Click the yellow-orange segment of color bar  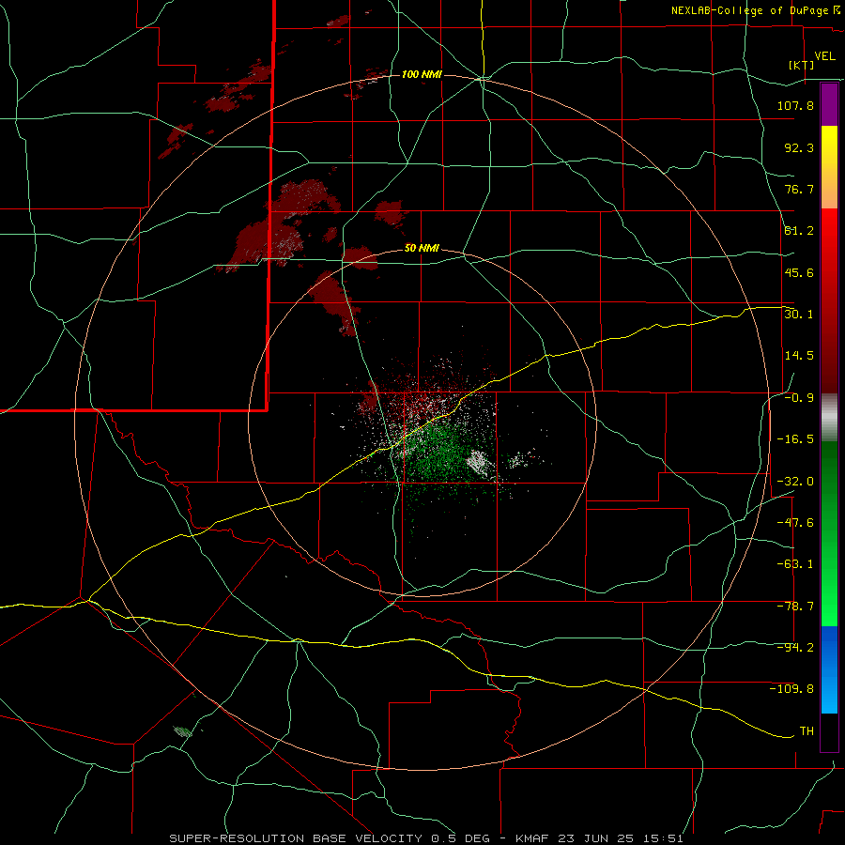tap(829, 167)
